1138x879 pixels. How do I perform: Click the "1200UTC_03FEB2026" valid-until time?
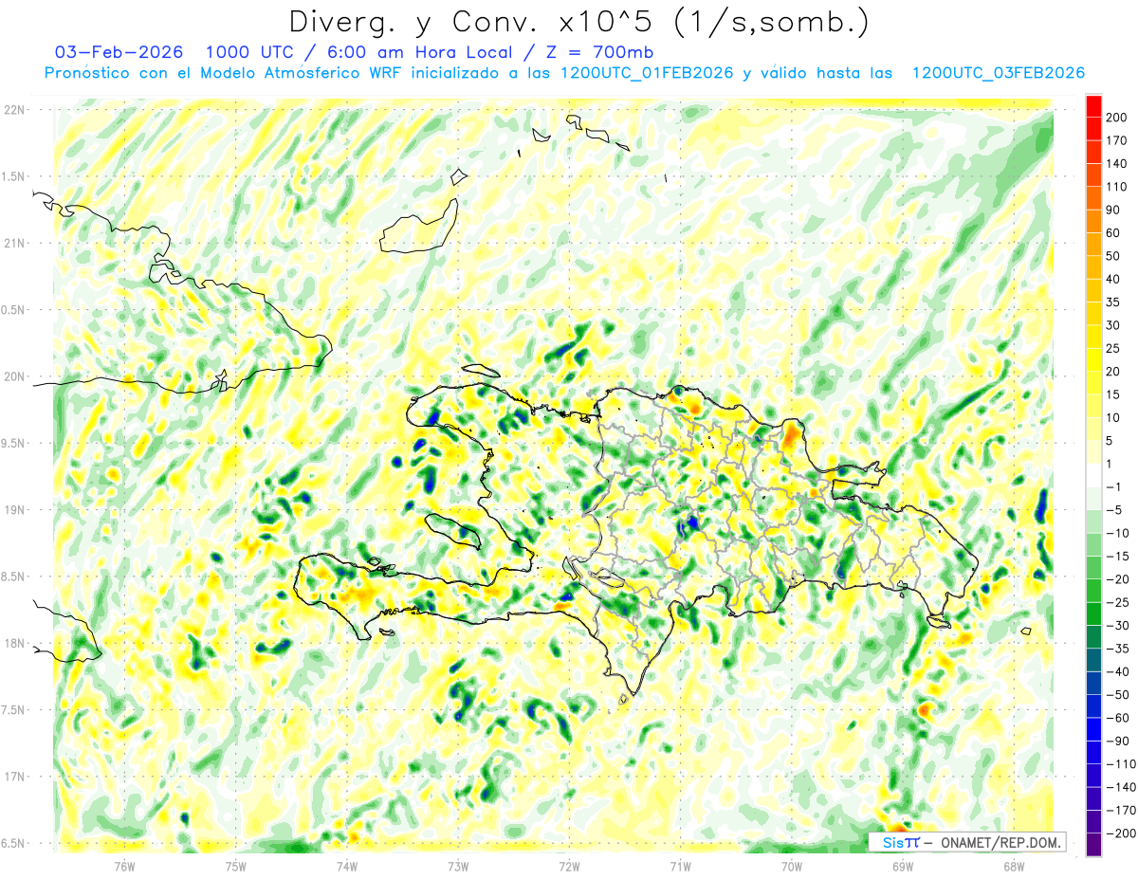[998, 73]
